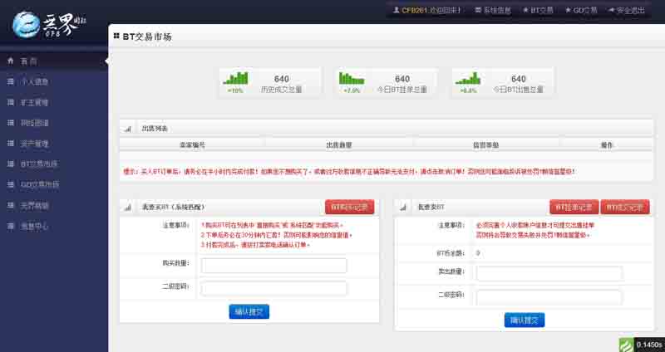
Task: Click list icon next to GD交易市场
Action: click(11, 184)
